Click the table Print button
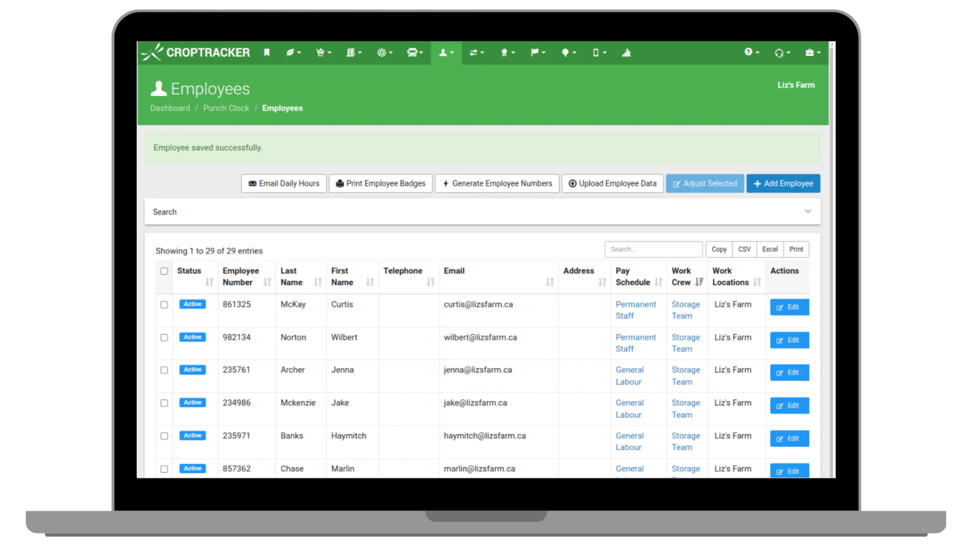 click(x=796, y=249)
